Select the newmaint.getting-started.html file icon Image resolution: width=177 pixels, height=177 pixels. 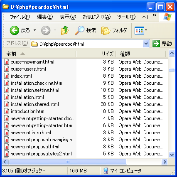(x=7, y=125)
